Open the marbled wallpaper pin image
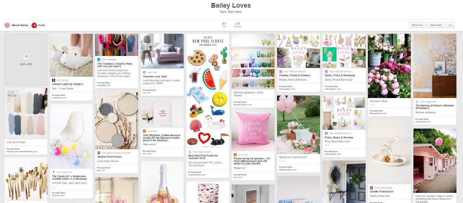The height and width of the screenshot is (203, 463). click(435, 66)
